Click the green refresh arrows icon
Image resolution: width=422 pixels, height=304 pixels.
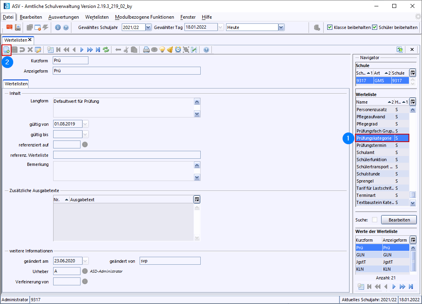point(106,50)
